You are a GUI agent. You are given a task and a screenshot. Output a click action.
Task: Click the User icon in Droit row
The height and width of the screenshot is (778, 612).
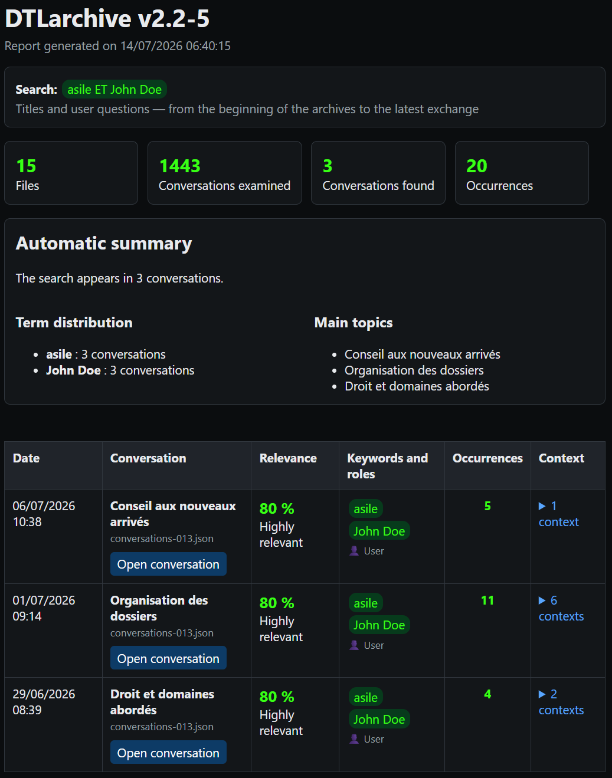click(x=354, y=739)
